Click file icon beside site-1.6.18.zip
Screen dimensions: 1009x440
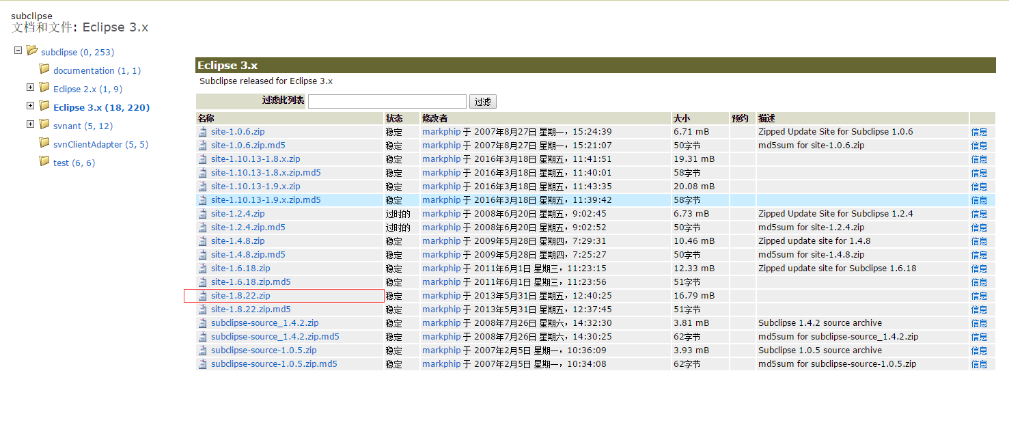(x=202, y=269)
